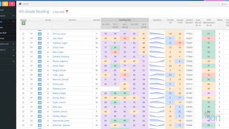Open chart icon for Simons, Laura
229x129 pixels.
click(40, 34)
